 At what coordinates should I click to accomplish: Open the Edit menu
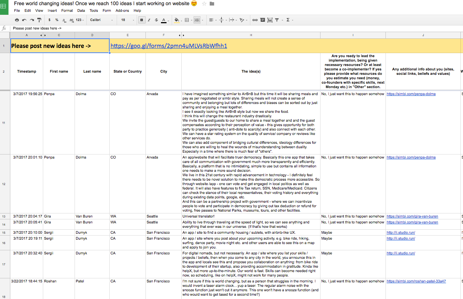[28, 11]
